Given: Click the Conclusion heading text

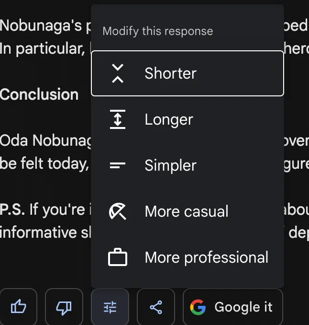Looking at the screenshot, I should coord(39,94).
